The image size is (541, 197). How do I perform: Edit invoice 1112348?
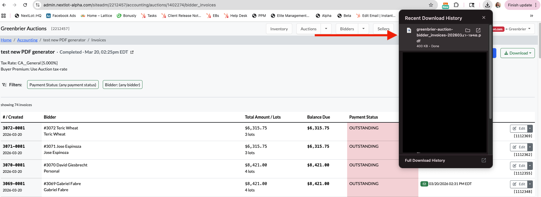[x=519, y=184]
